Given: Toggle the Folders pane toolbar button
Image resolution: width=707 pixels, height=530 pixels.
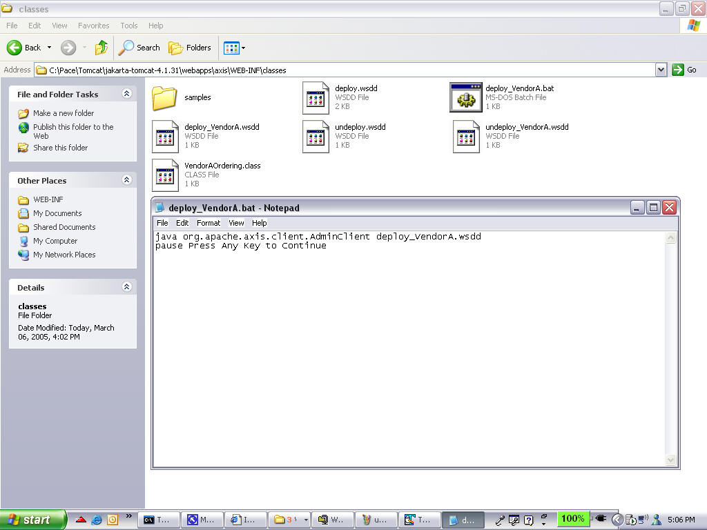Looking at the screenshot, I should tap(189, 48).
